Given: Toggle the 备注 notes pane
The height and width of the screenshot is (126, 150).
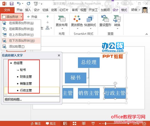Looking at the screenshot, I should 36,124.
